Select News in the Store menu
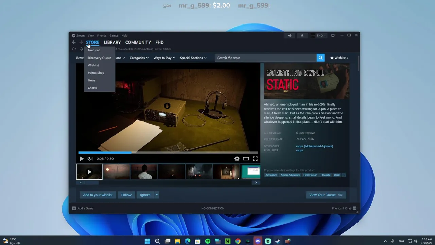Viewport: 435px width, 245px height. point(92,80)
